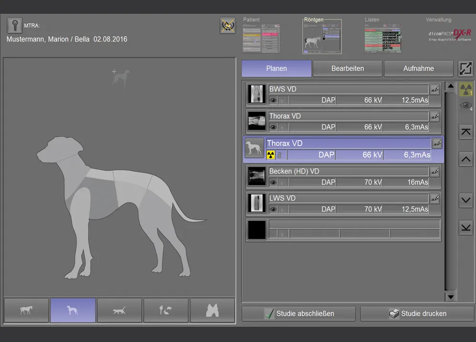Click rename pen icon for BWS VD
Viewport: 476px width, 342px height.
434,89
